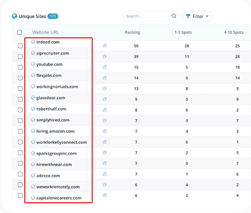Click the 171 unique sites count badge
Viewport: 251px width, 213px height.
(x=53, y=16)
